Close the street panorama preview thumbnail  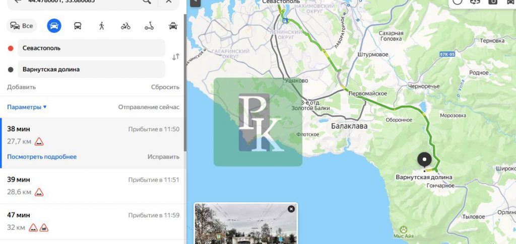coord(291,209)
